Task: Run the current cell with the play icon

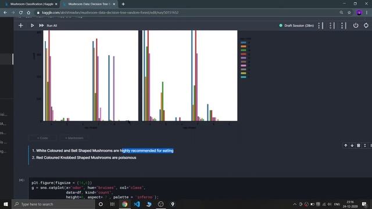Action: click(x=33, y=26)
